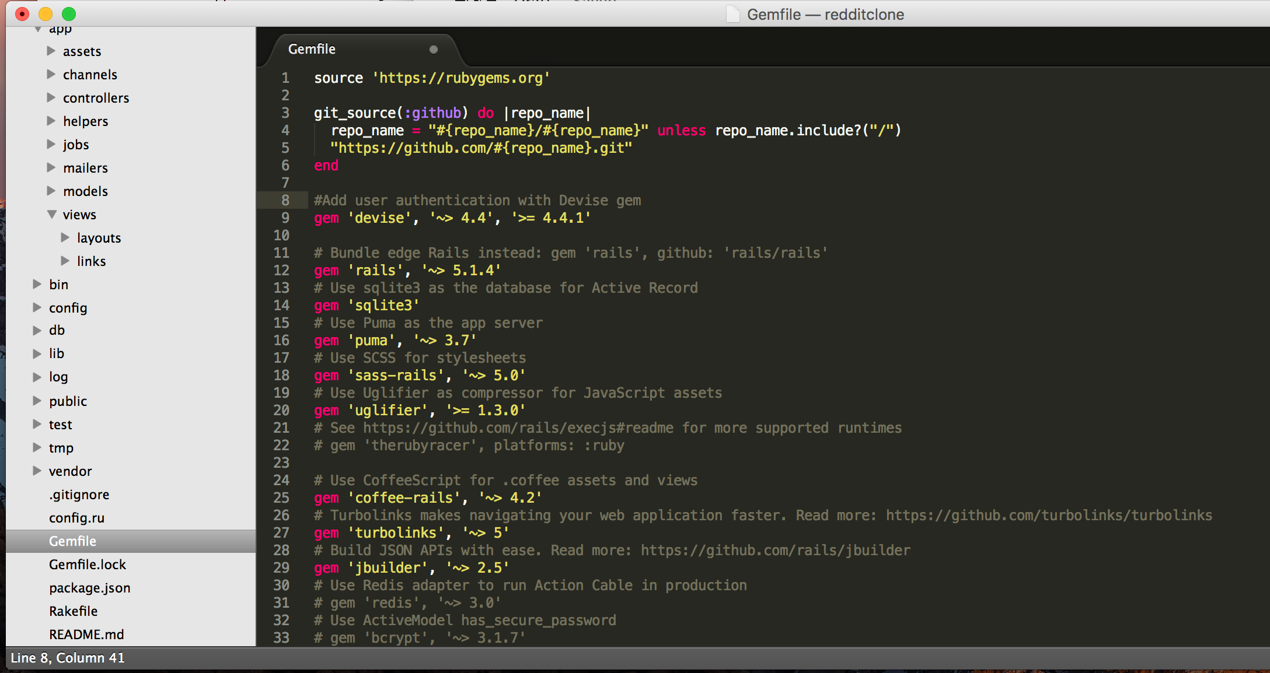Open Rakefile in the sidebar
The image size is (1270, 673).
pos(73,611)
